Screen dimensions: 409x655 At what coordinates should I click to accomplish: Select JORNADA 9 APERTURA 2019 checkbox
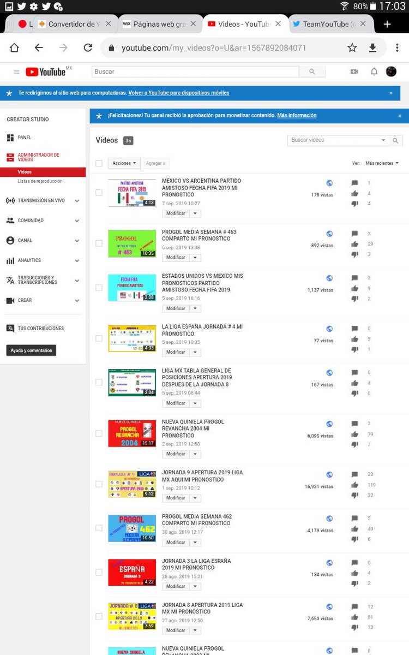pyautogui.click(x=99, y=484)
